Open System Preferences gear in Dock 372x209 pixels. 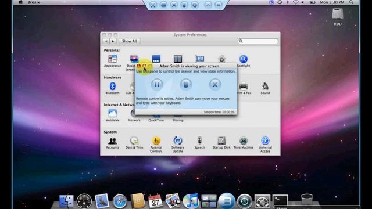pos(262,201)
